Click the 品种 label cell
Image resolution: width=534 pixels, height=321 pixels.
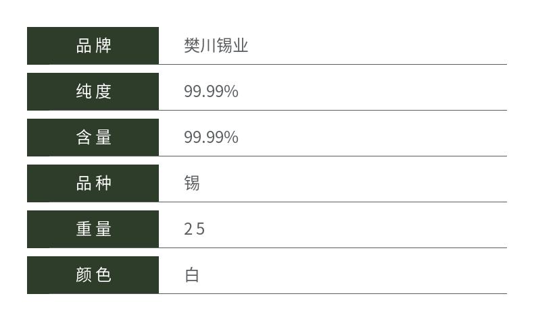pos(93,183)
